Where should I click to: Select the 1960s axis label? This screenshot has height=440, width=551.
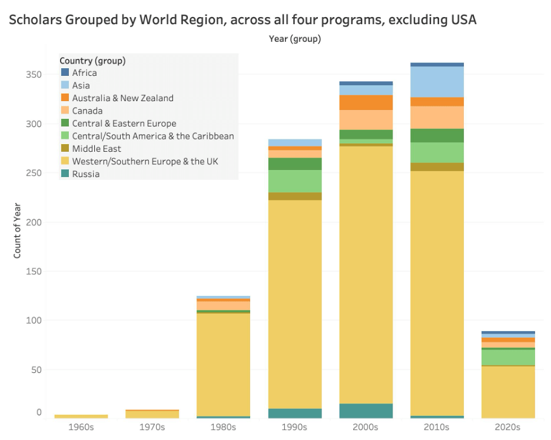81,427
